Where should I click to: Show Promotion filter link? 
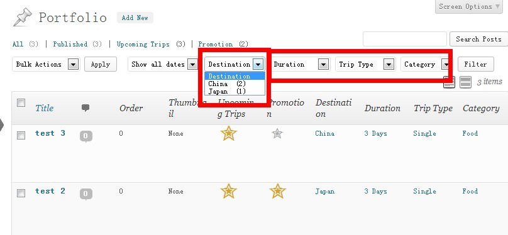click(x=216, y=44)
